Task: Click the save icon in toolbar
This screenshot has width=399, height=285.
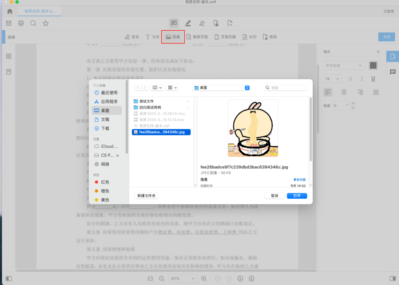Action: point(9,23)
